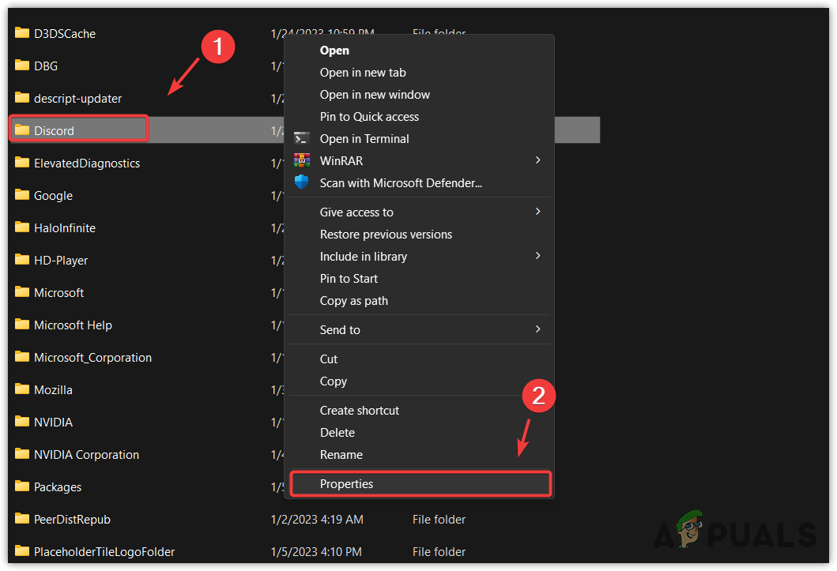Viewport: 837px width, 571px height.
Task: Click the WinRAR archive icon
Action: (x=302, y=160)
